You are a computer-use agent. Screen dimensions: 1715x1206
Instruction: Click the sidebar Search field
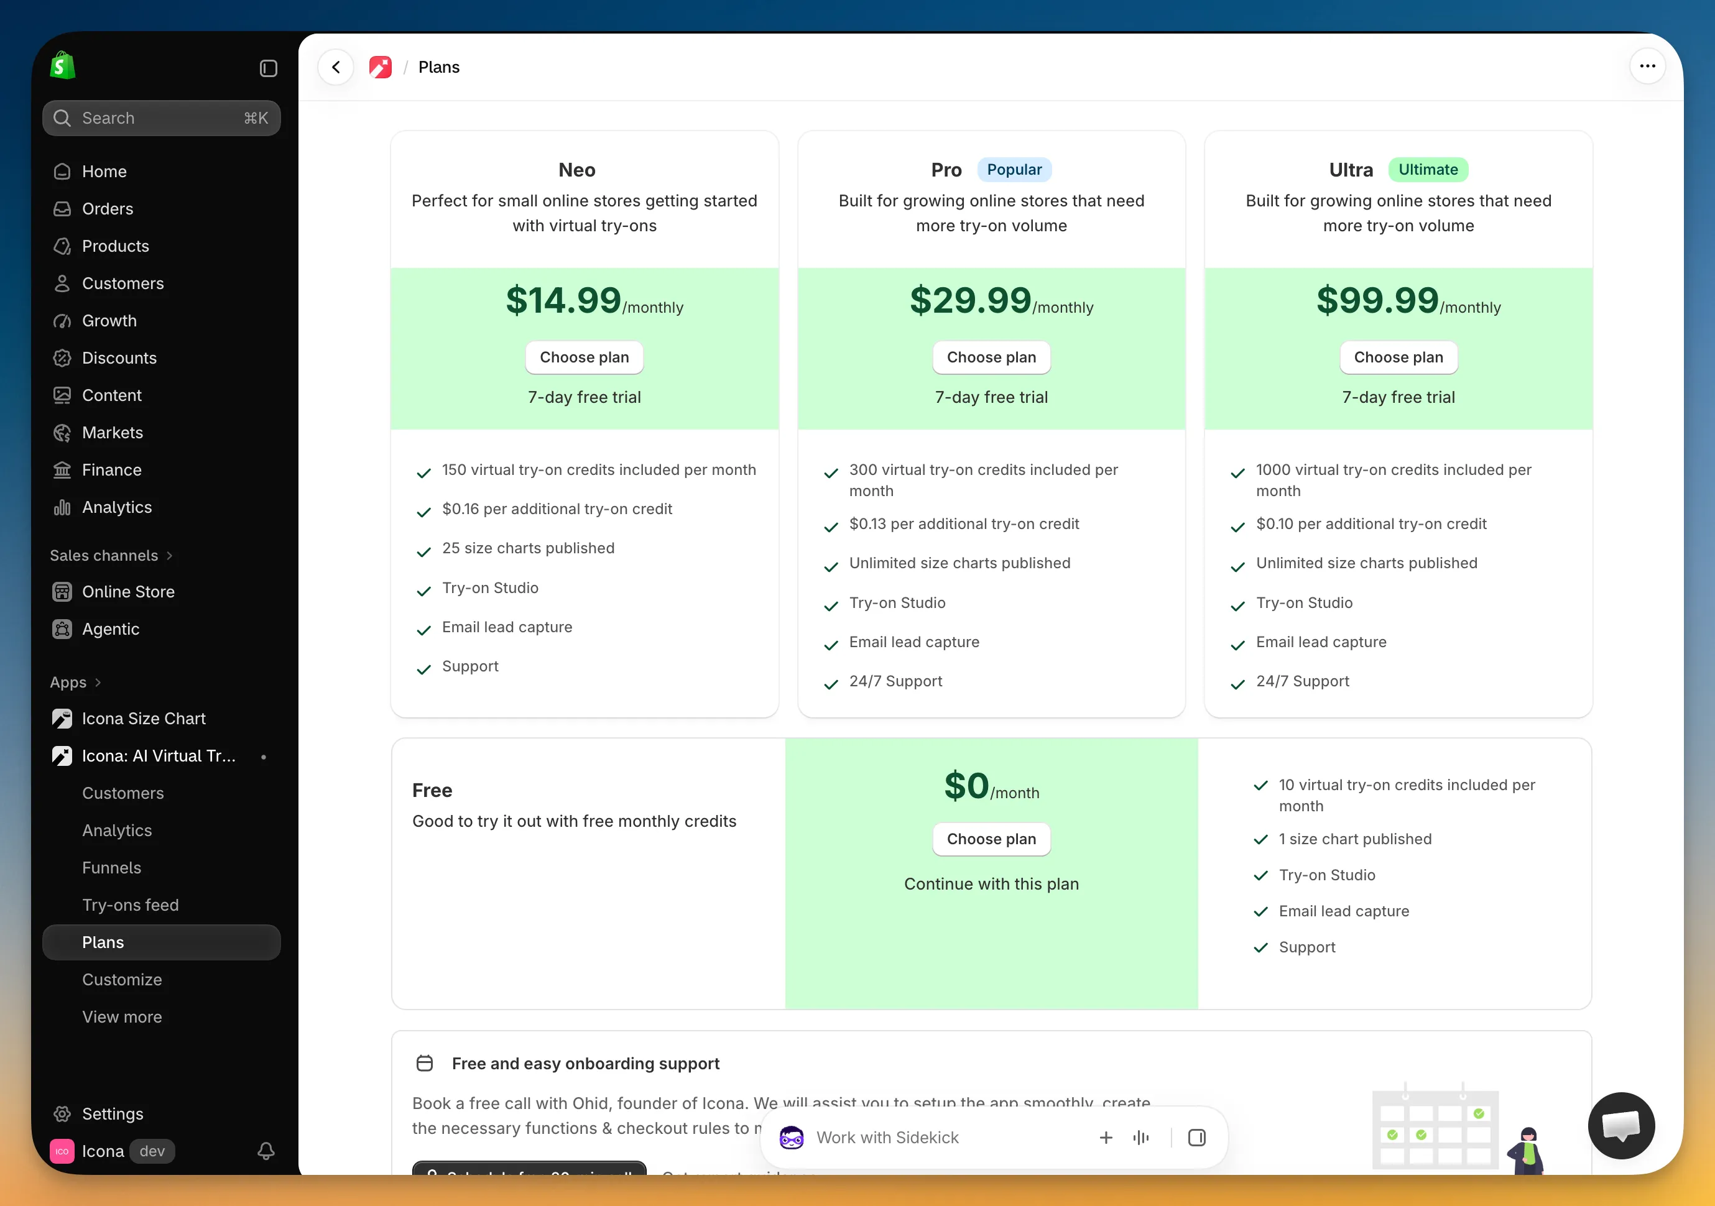pos(161,118)
